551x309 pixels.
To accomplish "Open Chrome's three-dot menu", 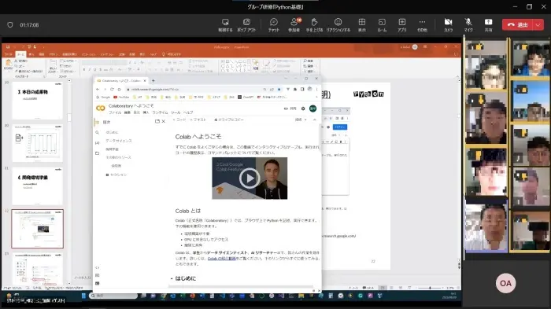I will 316,89.
